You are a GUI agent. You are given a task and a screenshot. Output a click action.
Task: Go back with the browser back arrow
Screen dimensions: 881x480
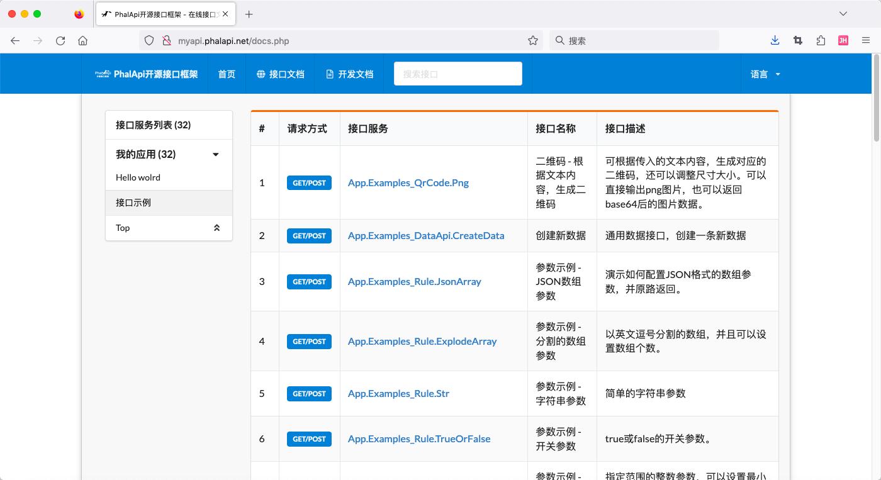(15, 40)
